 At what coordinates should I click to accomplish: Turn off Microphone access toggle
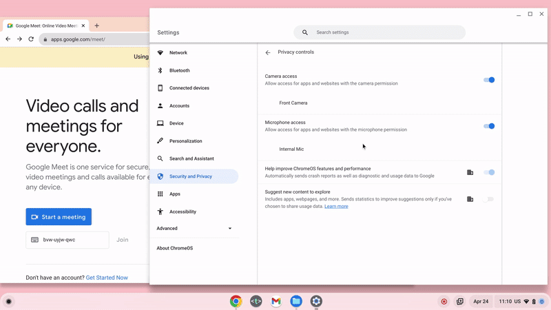(x=489, y=126)
